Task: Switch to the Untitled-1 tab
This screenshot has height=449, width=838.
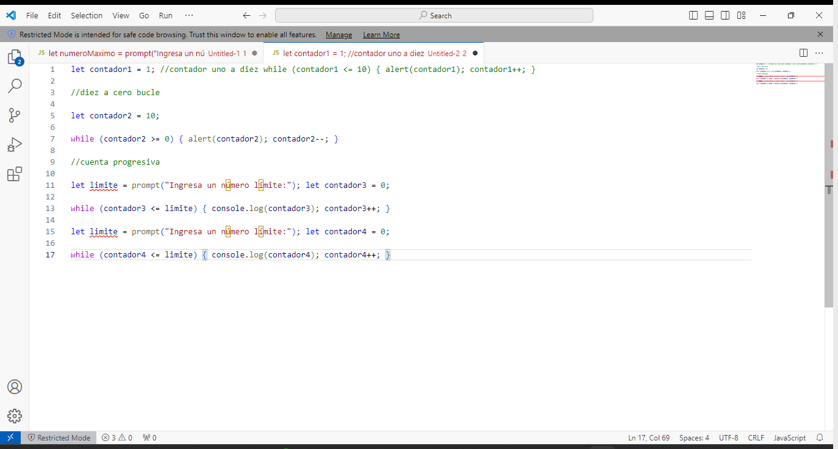Action: [146, 53]
